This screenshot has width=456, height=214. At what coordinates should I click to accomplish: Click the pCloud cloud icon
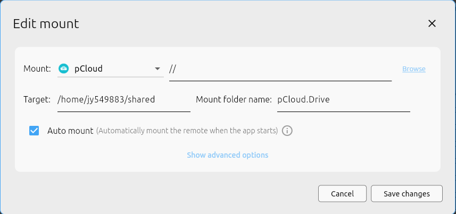click(63, 69)
